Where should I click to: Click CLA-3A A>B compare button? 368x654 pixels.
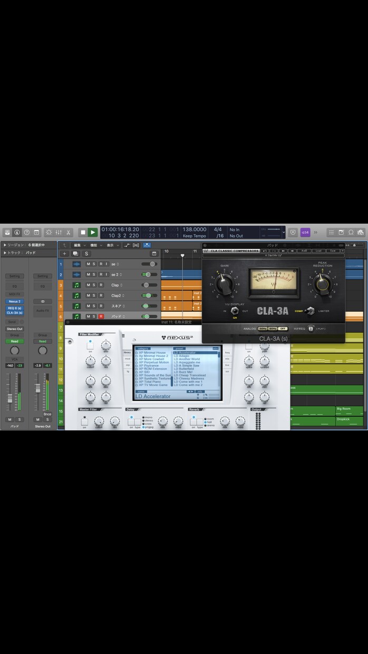point(304,251)
